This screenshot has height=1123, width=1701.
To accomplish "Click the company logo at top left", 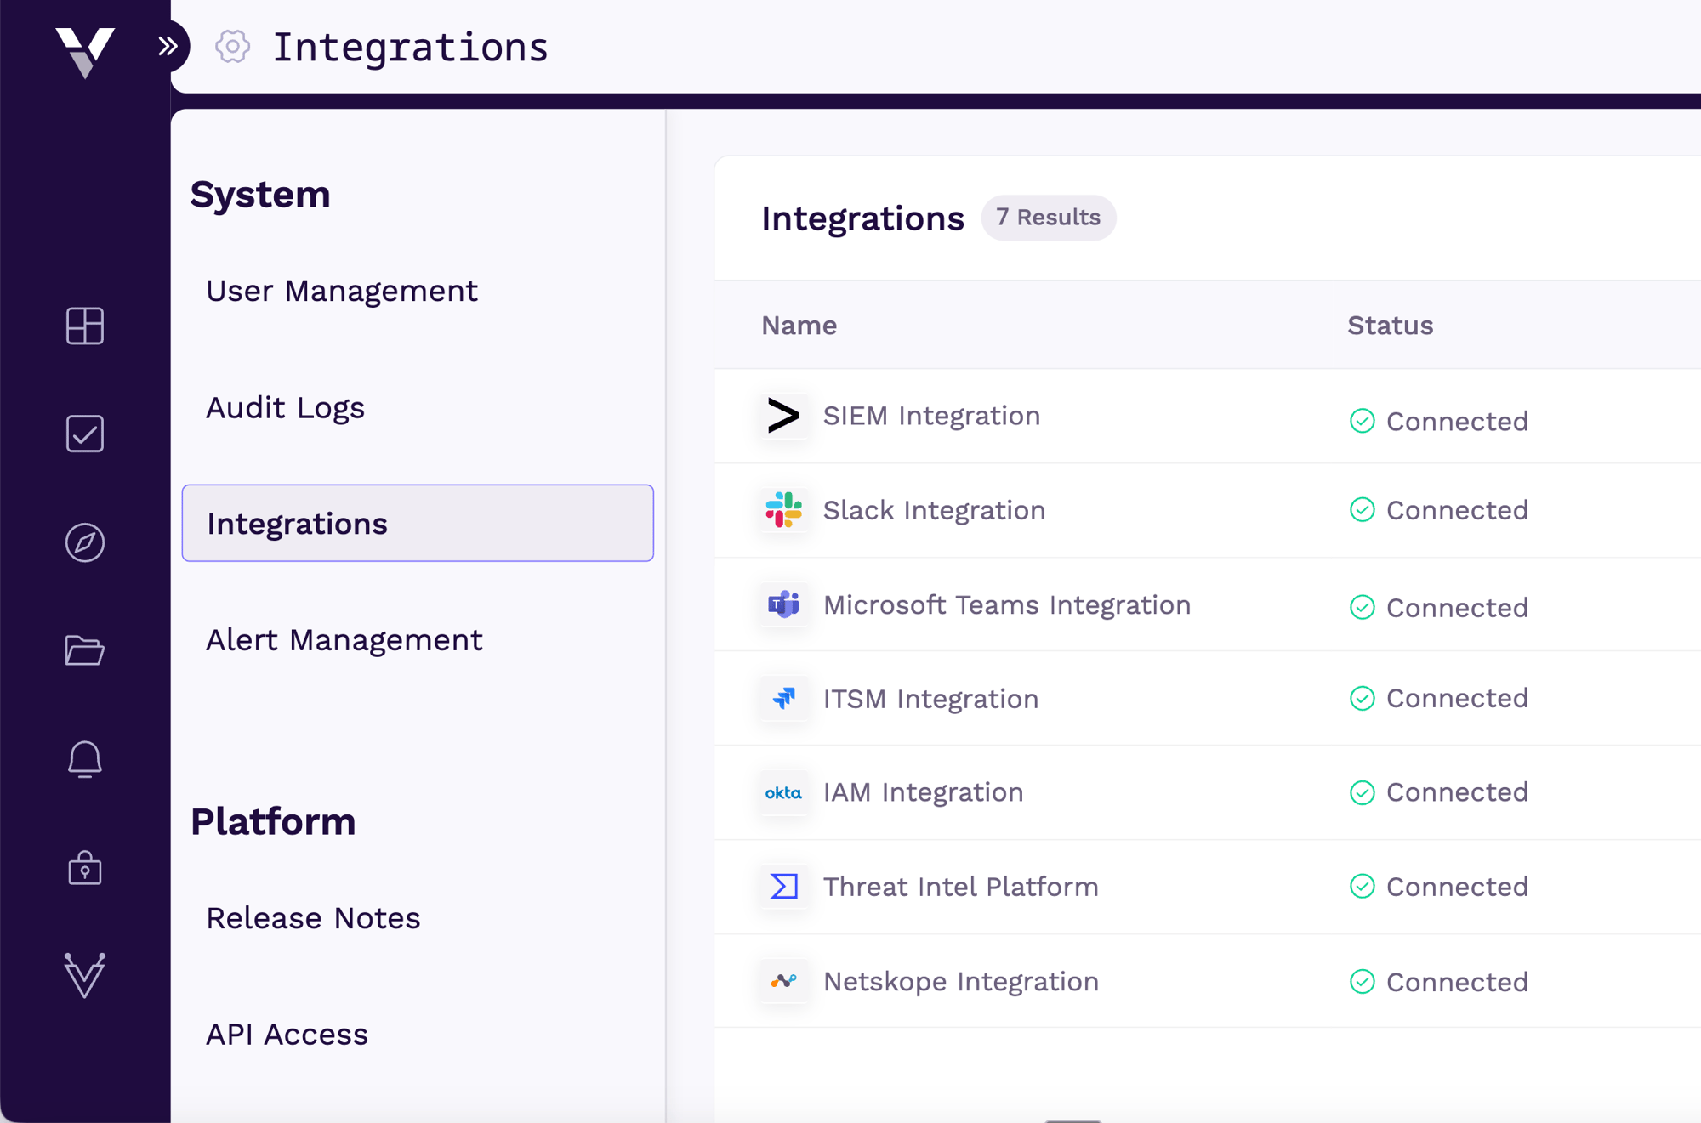I will pos(85,51).
